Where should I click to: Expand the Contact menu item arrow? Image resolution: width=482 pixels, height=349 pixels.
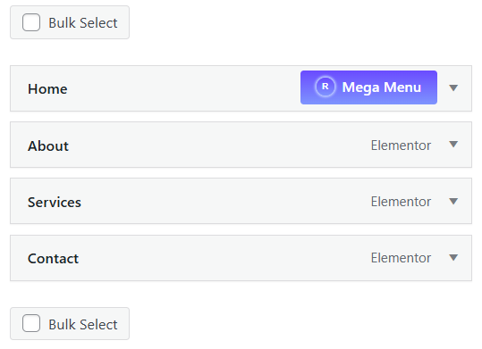453,257
